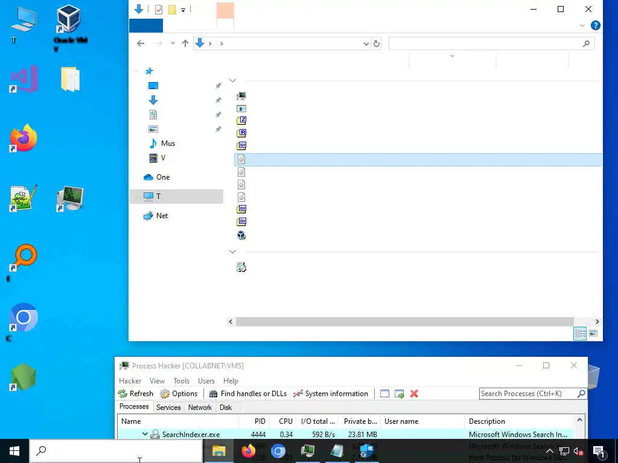The height and width of the screenshot is (463, 618).
Task: Expand the File Explorer ribbon chevron
Action: (x=582, y=25)
